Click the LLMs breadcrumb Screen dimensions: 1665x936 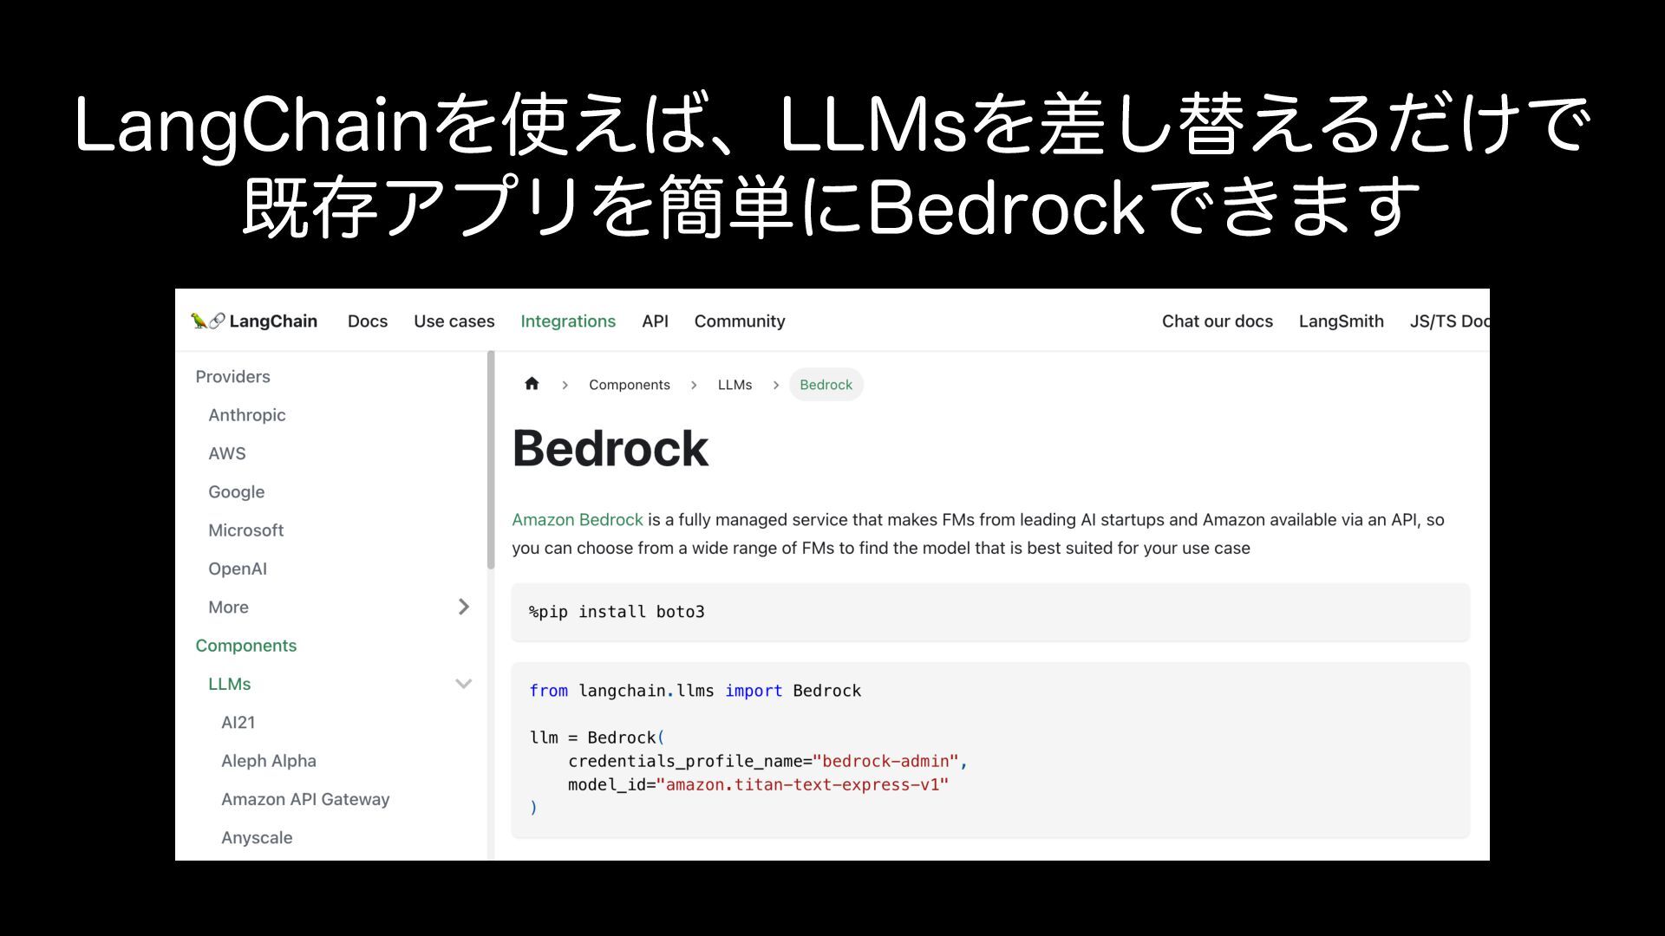735,385
